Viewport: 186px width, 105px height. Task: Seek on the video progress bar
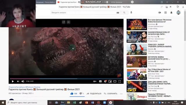point(66,79)
